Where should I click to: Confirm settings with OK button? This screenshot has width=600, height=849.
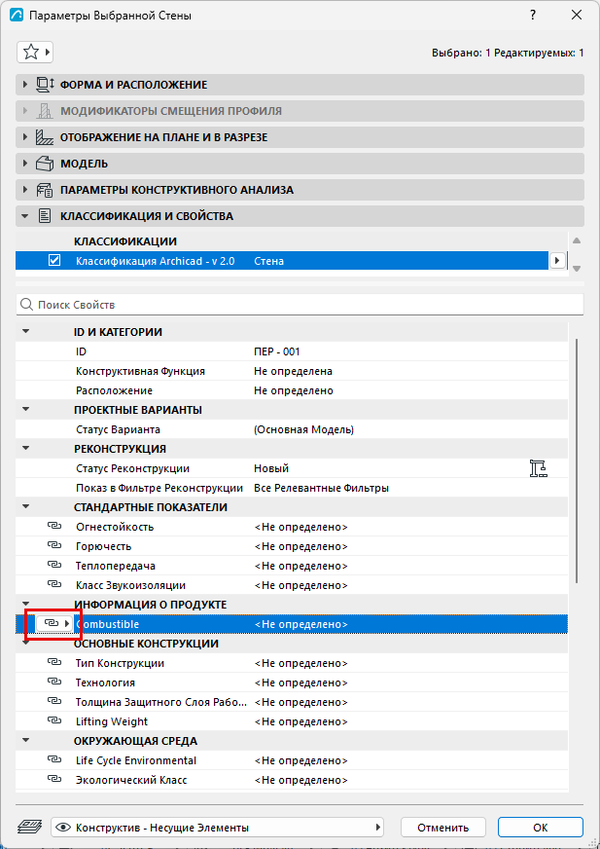[541, 828]
